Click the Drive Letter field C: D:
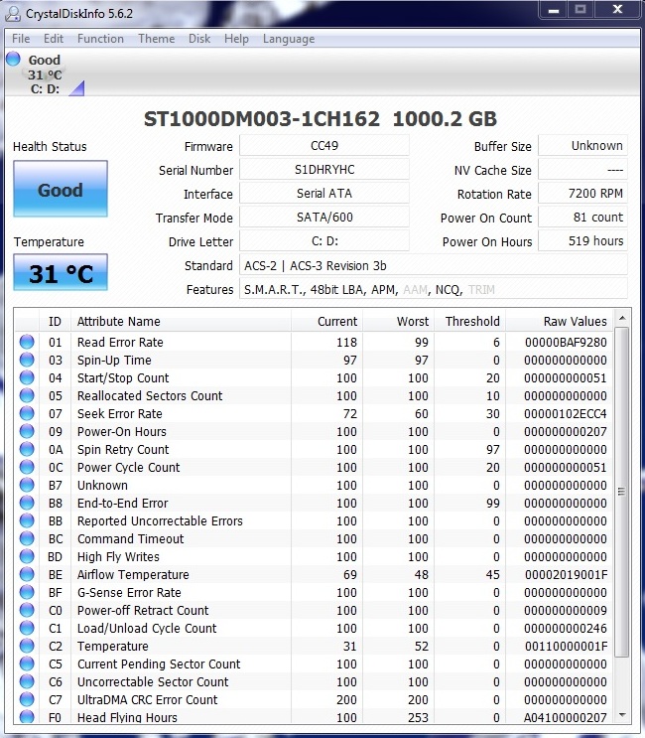 (x=324, y=241)
